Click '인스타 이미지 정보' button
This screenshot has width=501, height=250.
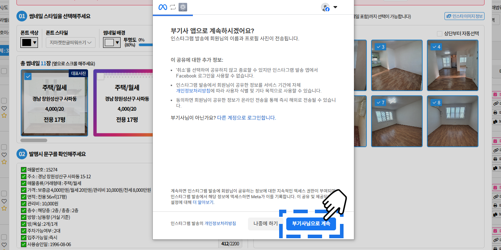(464, 16)
